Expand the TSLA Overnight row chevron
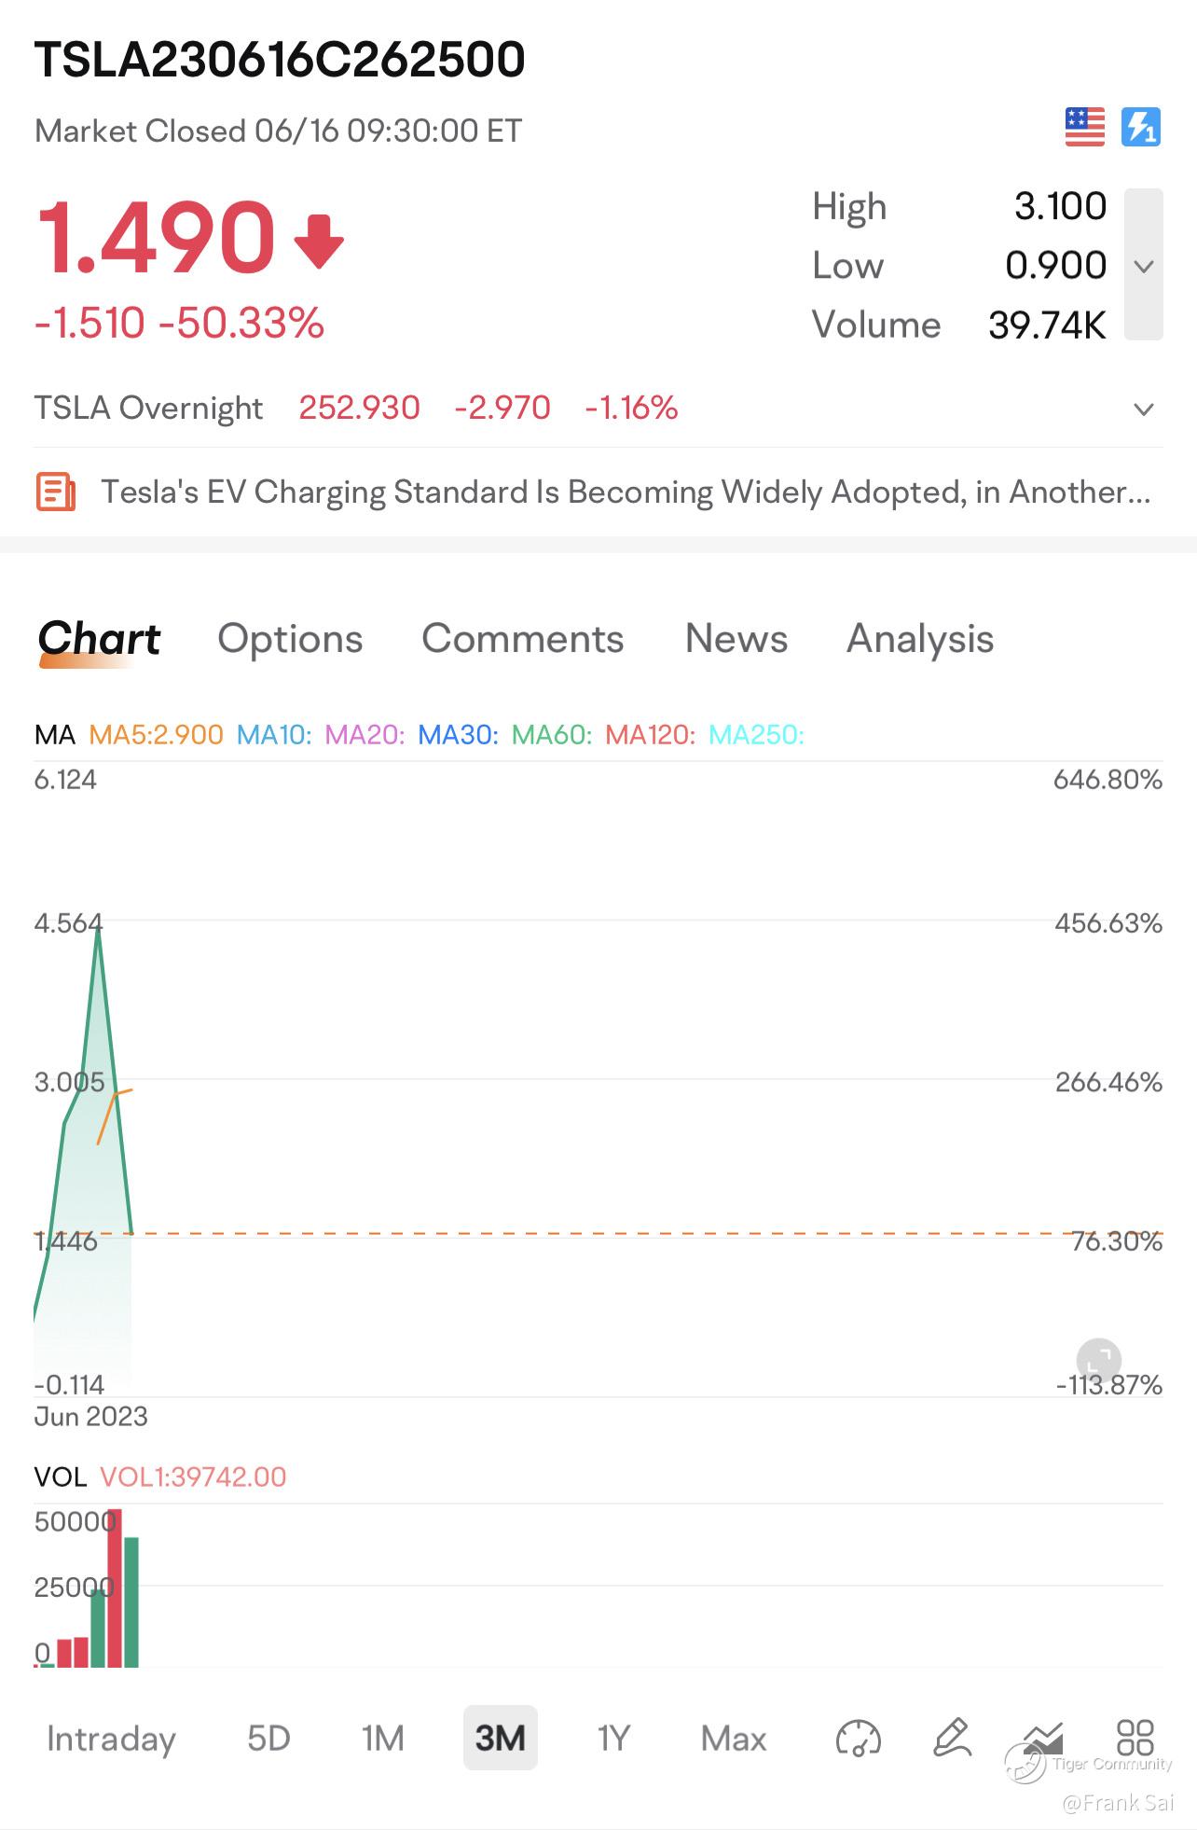This screenshot has height=1830, width=1197. point(1144,409)
